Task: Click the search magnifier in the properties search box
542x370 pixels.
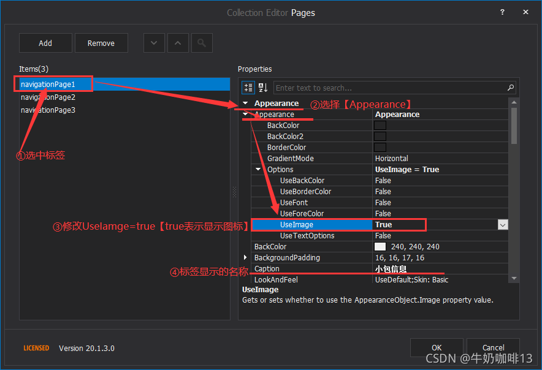Action: tap(510, 88)
